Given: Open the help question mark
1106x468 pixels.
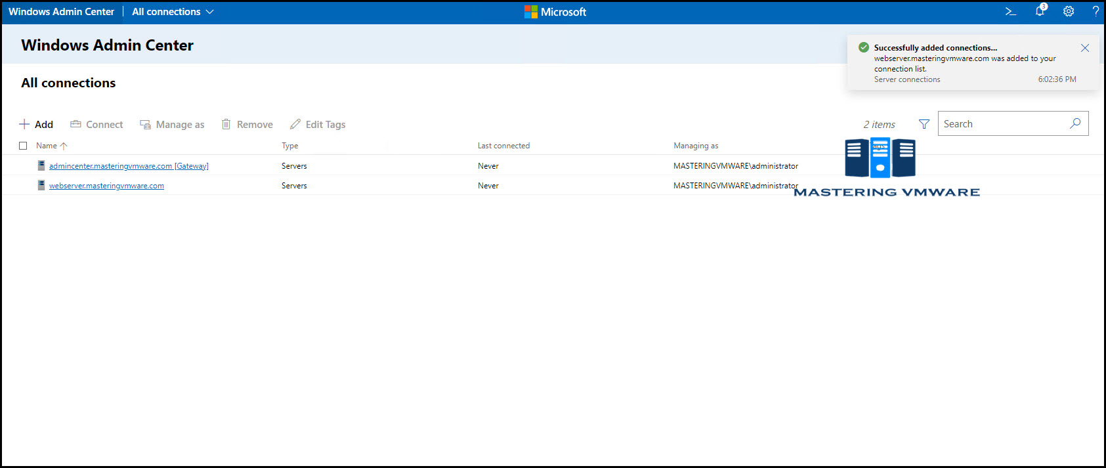Looking at the screenshot, I should coord(1095,12).
